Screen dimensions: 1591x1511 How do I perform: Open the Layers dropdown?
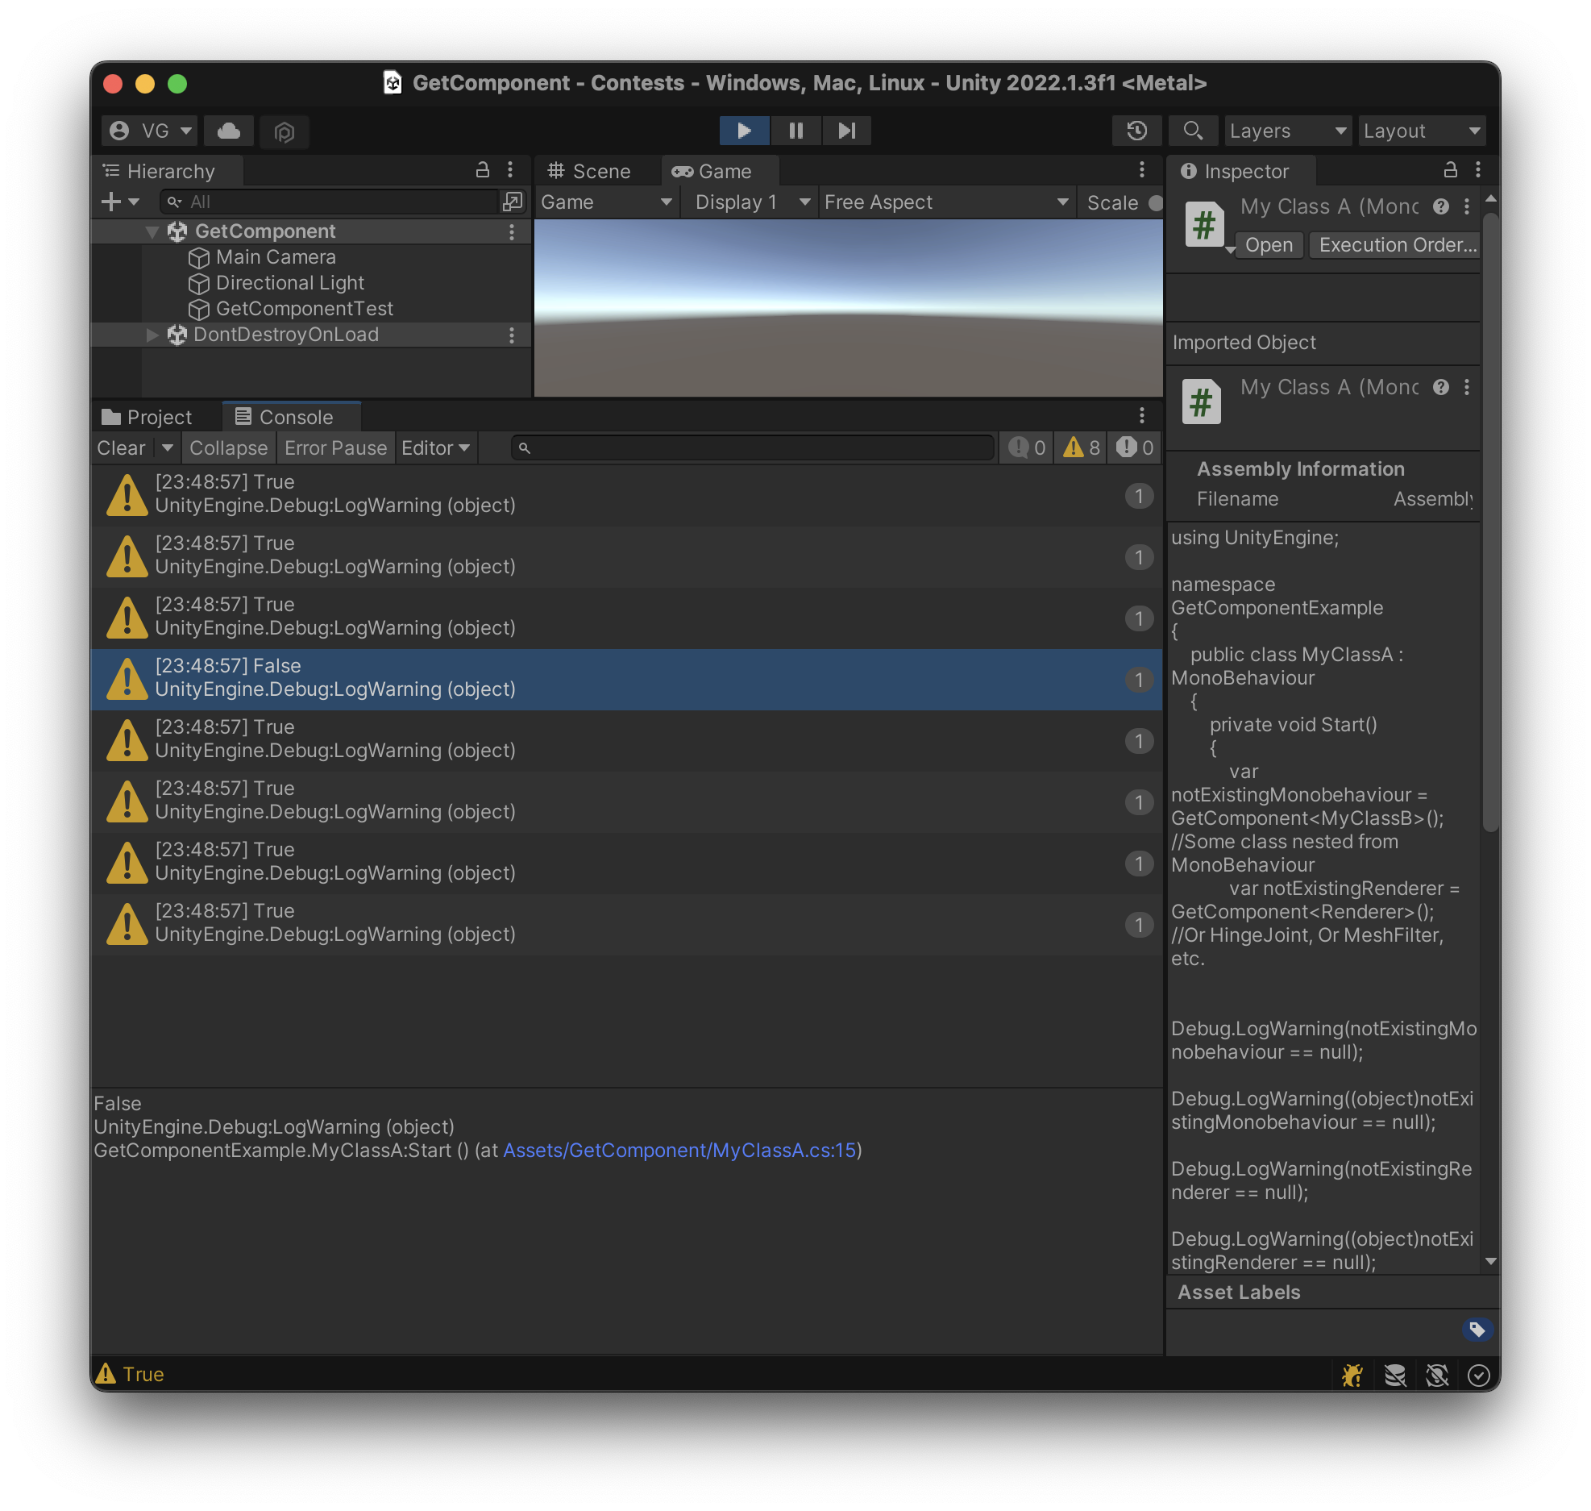(x=1287, y=131)
